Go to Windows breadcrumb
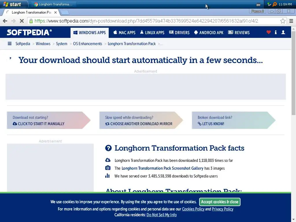The width and height of the screenshot is (296, 222). [43, 44]
